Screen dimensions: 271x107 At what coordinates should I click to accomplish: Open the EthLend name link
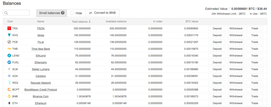40,56
